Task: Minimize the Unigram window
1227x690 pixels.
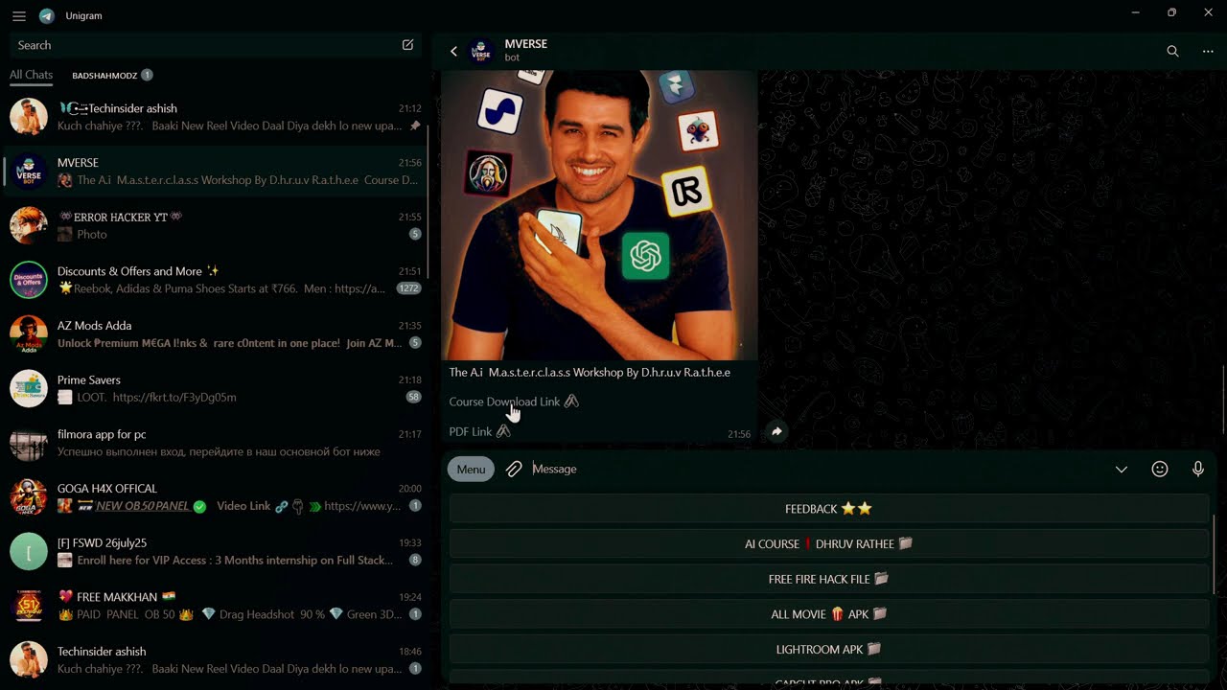Action: tap(1135, 12)
